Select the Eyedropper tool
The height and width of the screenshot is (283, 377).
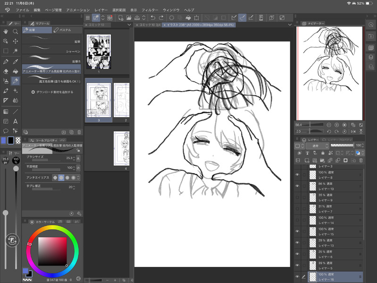coord(16,61)
